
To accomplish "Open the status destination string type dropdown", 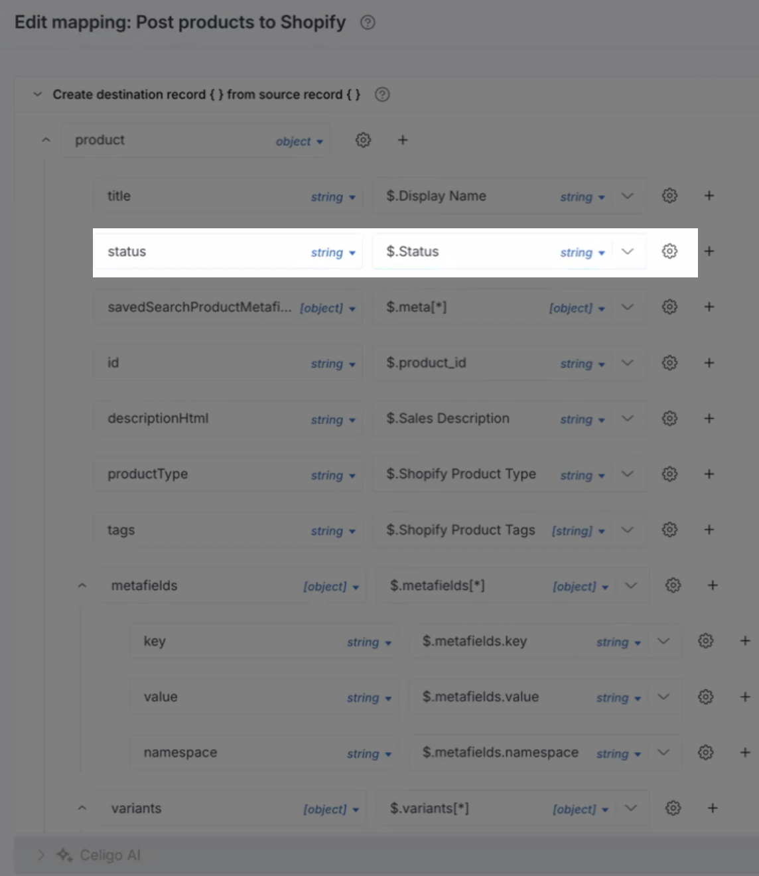I will tap(333, 253).
